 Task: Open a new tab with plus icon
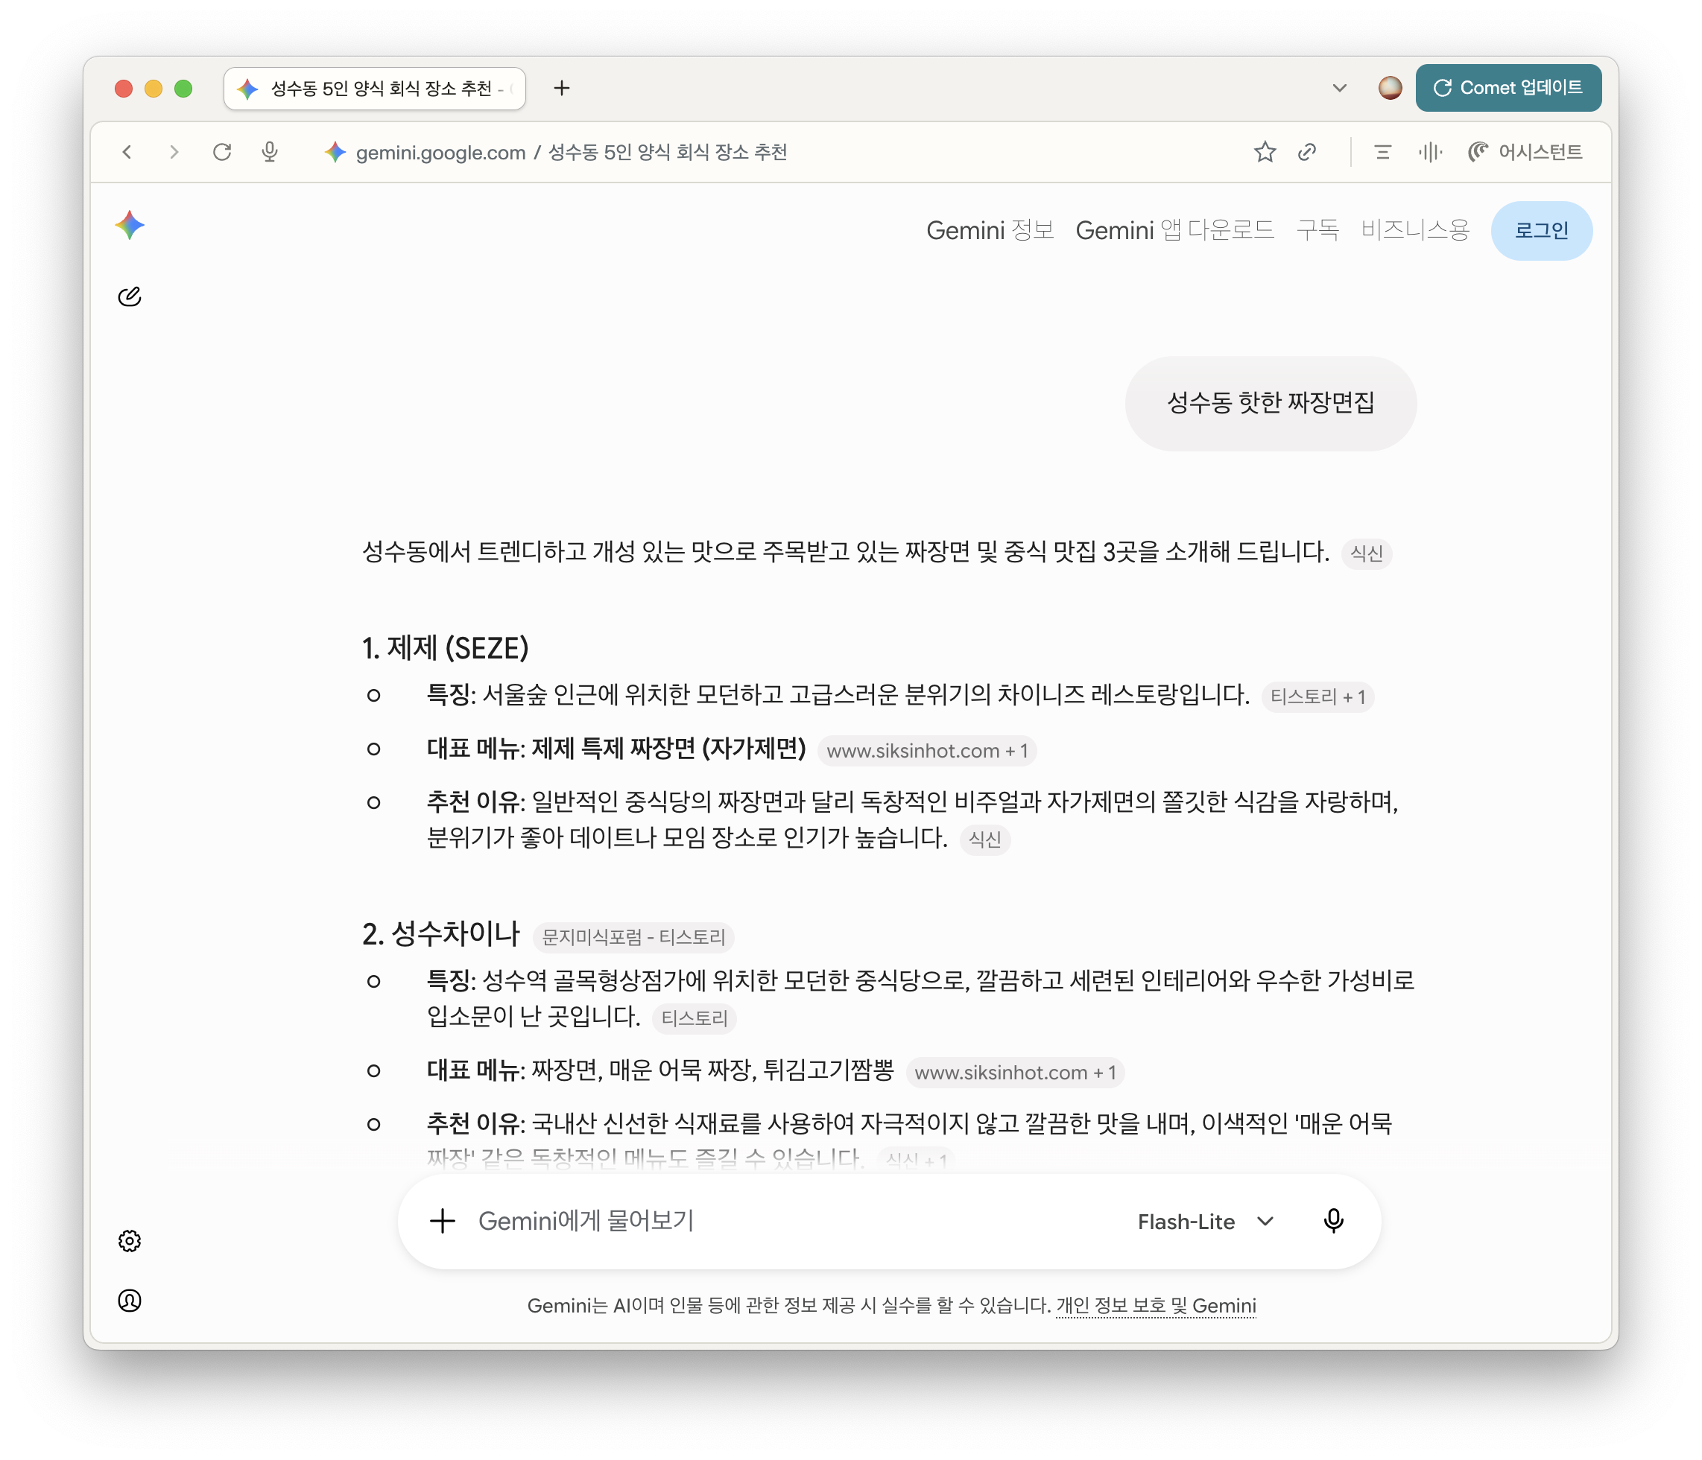(562, 88)
